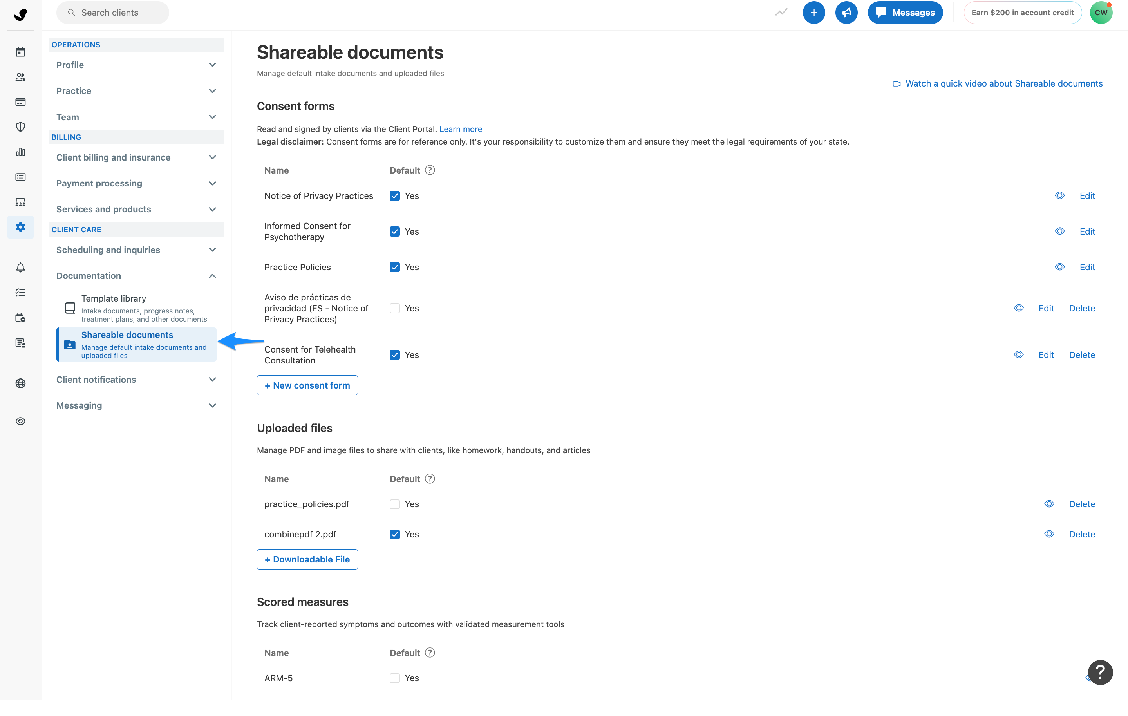This screenshot has height=716, width=1128.
Task: Watch quick video about Shareable documents
Action: click(x=998, y=83)
